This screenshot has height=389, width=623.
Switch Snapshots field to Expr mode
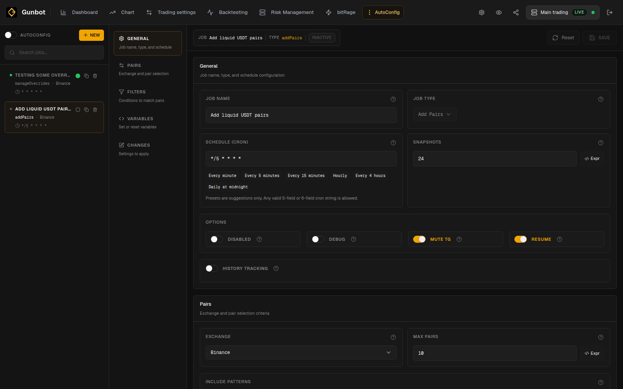pyautogui.click(x=592, y=159)
